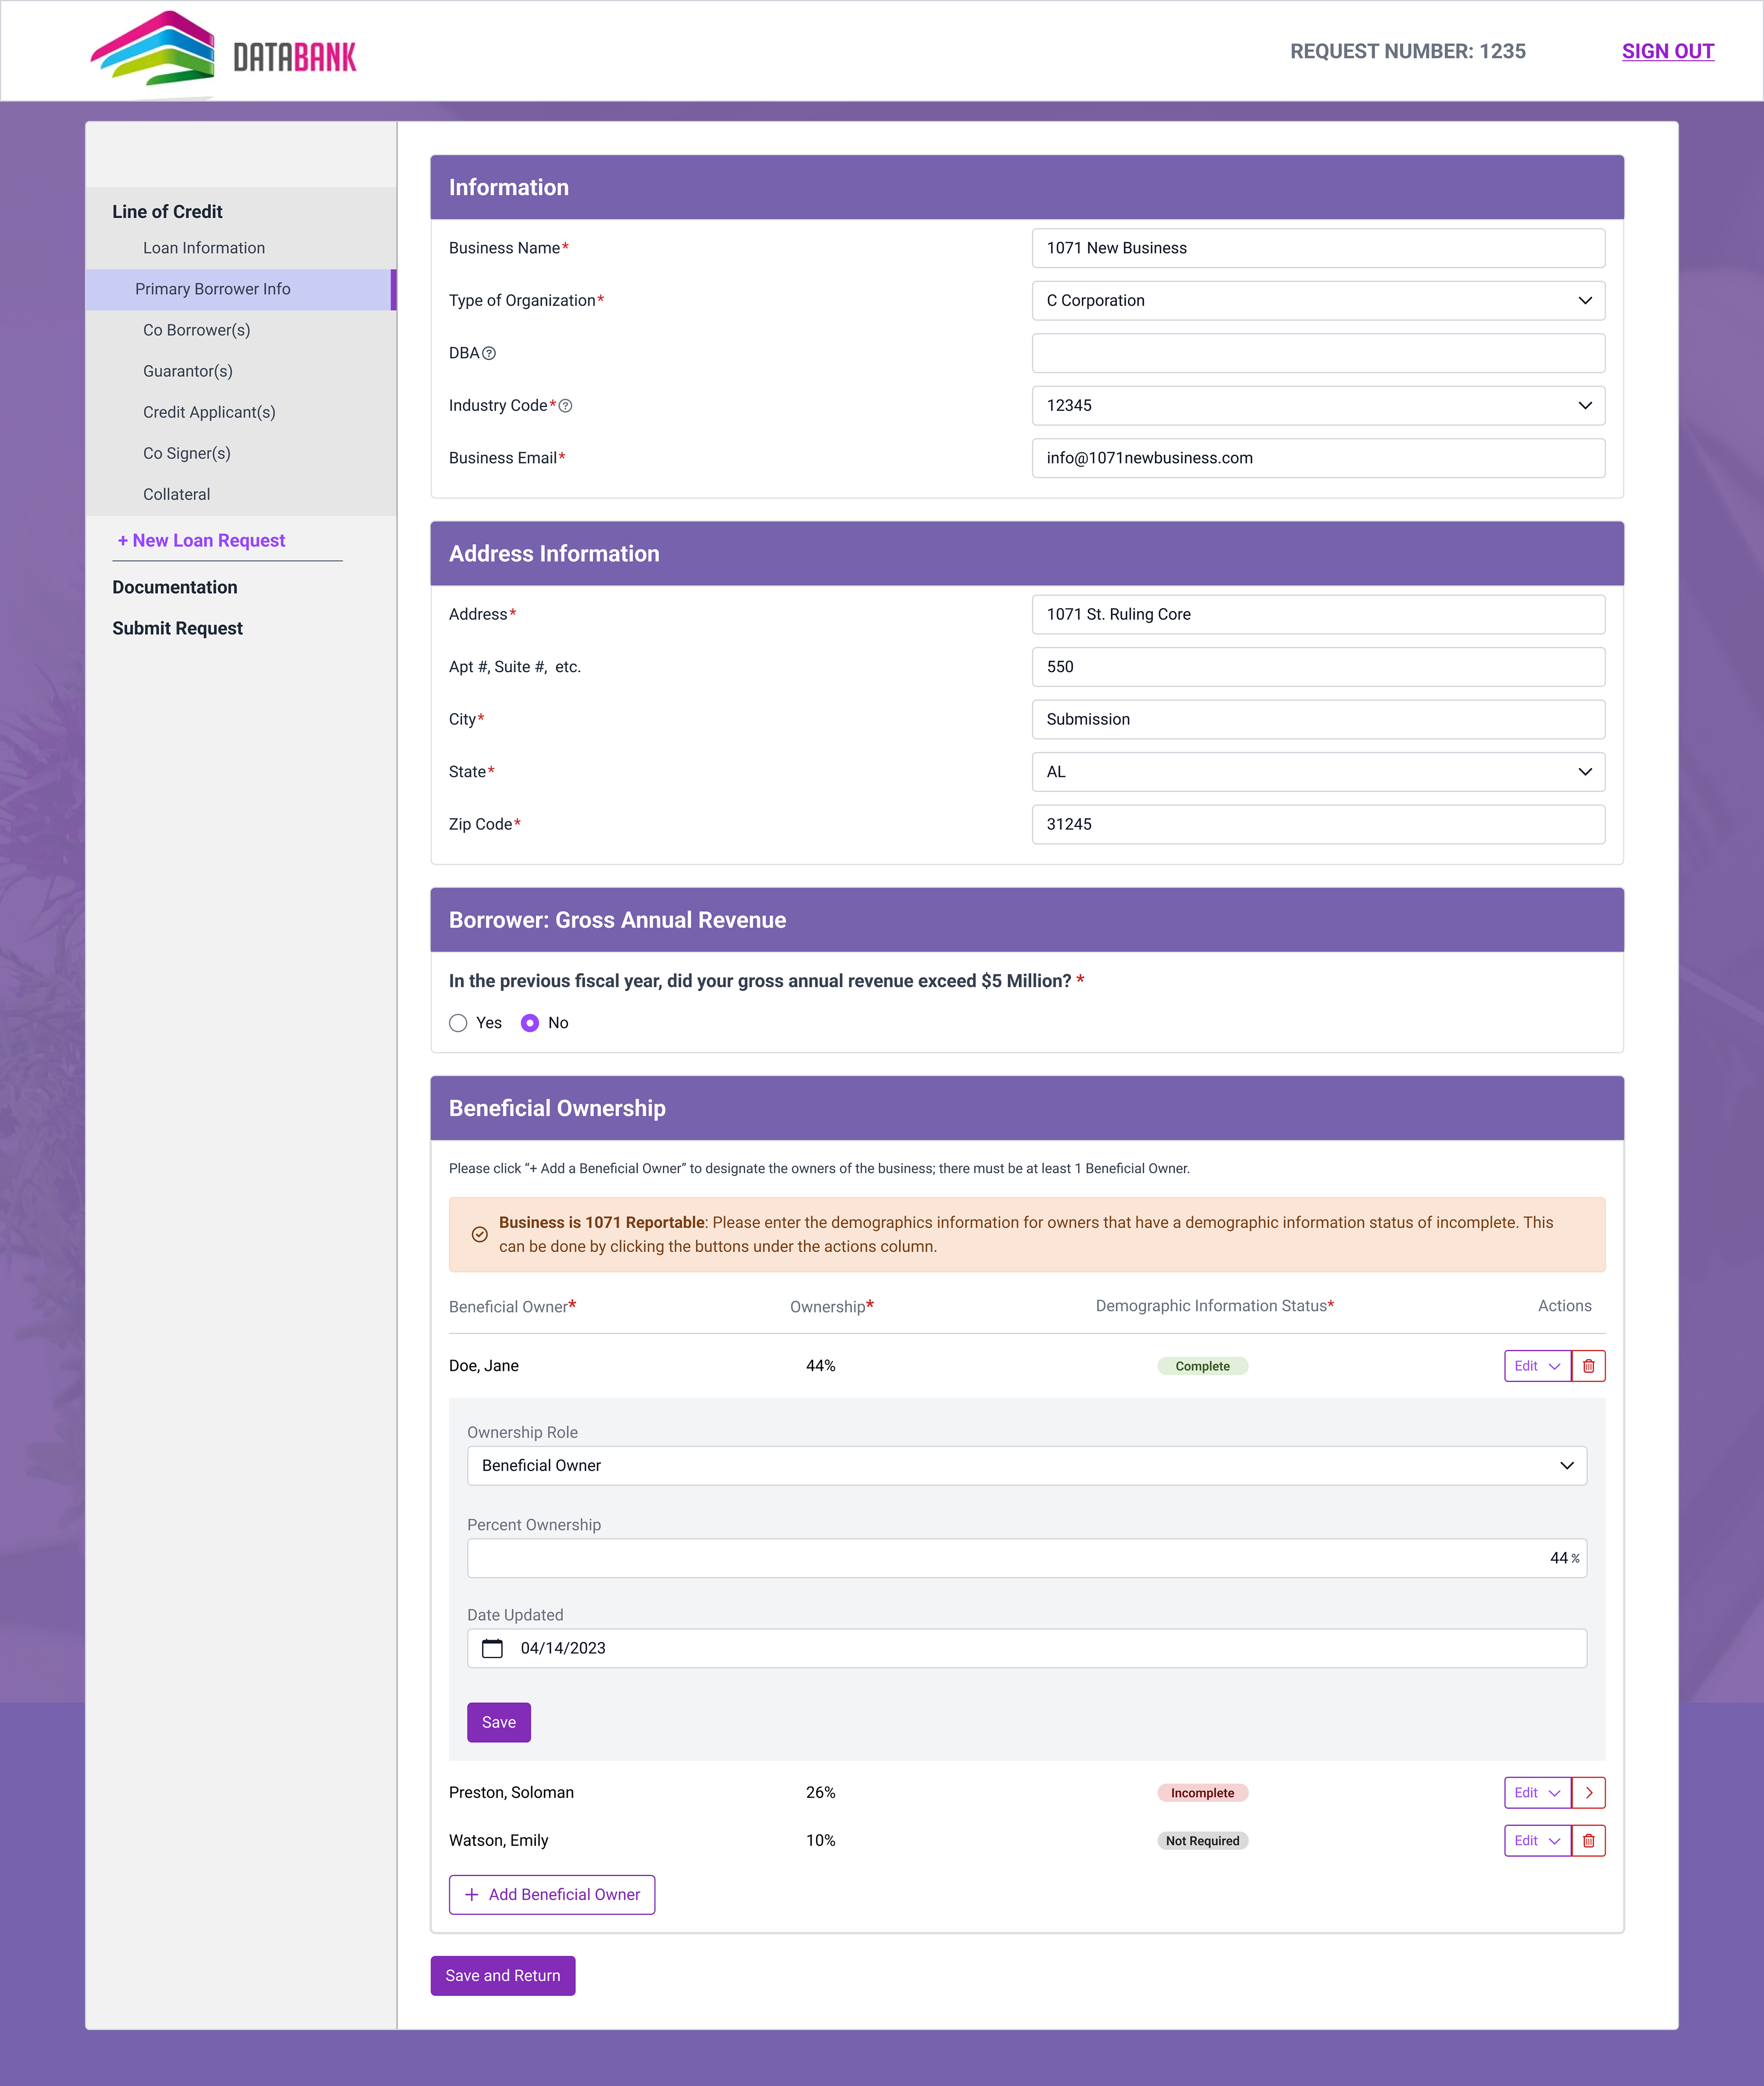This screenshot has width=1764, height=2086.
Task: Expand Edit dropdown for Doe, Jane
Action: point(1537,1366)
